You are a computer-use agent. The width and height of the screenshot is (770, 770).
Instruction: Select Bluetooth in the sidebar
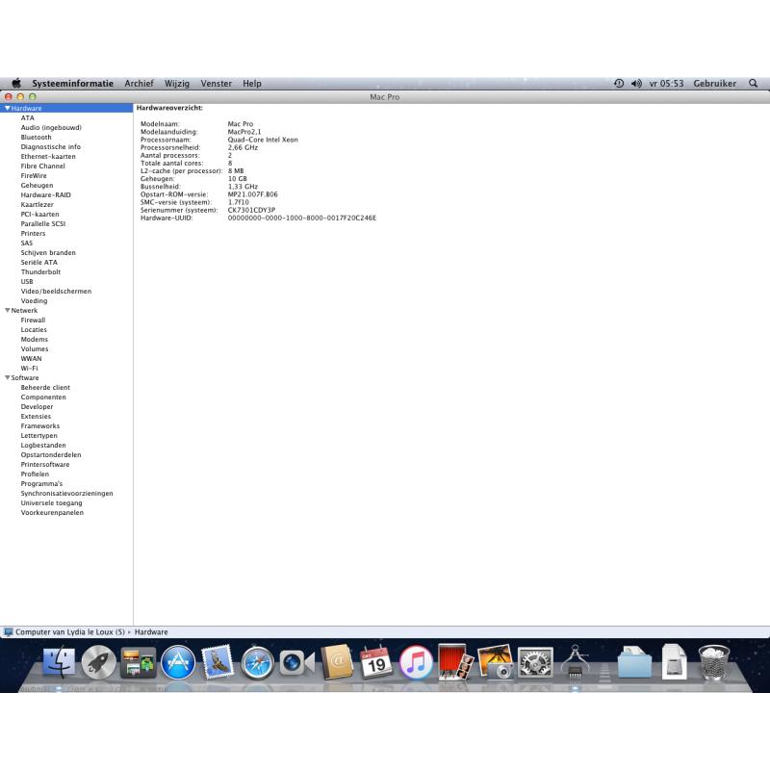pyautogui.click(x=36, y=137)
